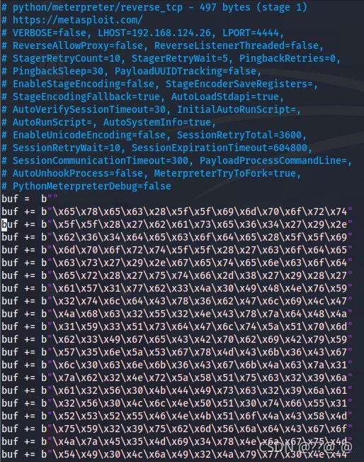Click buf line starting \x62\x36\x34\x64

coord(177,237)
